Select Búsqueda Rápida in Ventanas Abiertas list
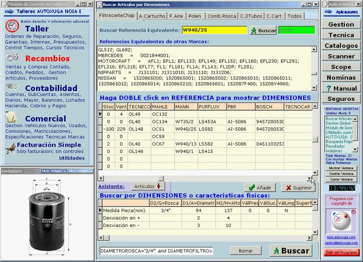 [339, 142]
